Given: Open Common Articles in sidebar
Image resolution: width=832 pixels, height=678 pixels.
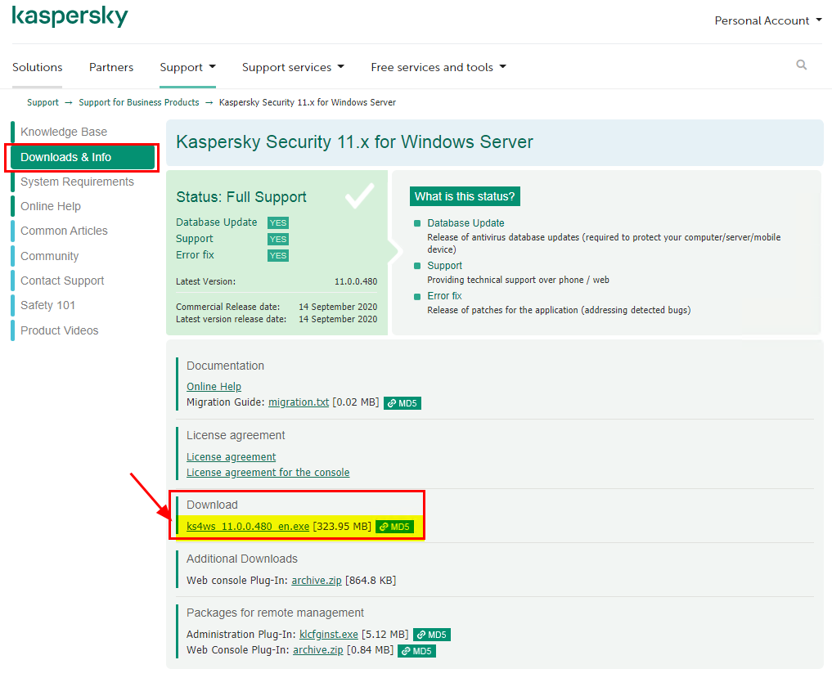Looking at the screenshot, I should coord(64,231).
